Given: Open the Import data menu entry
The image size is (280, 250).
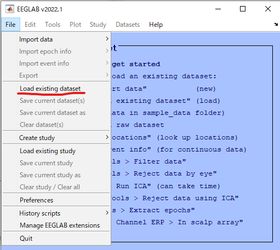Looking at the screenshot, I should point(36,39).
